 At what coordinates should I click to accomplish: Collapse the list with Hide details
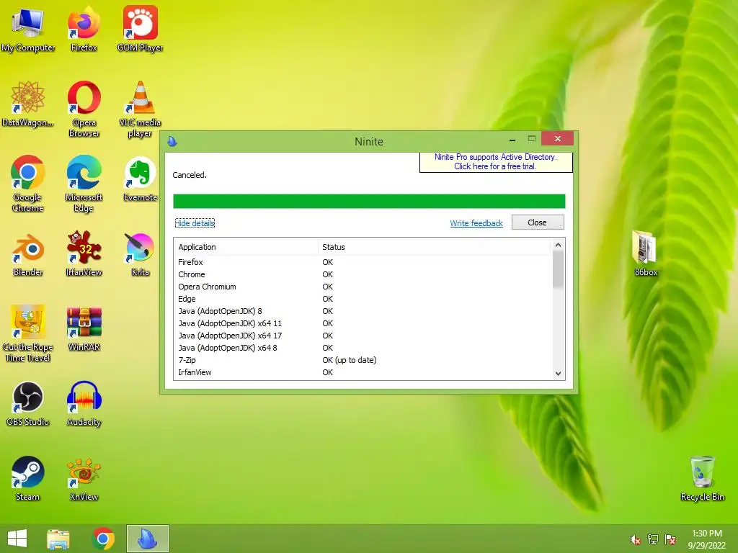coord(195,223)
